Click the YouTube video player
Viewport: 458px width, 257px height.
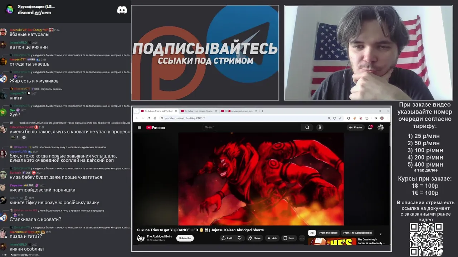click(x=261, y=179)
